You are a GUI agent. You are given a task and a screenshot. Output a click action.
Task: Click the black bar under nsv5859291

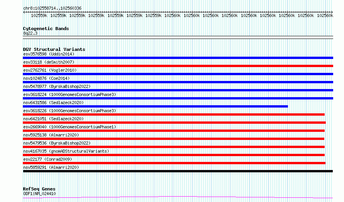coord(178,171)
